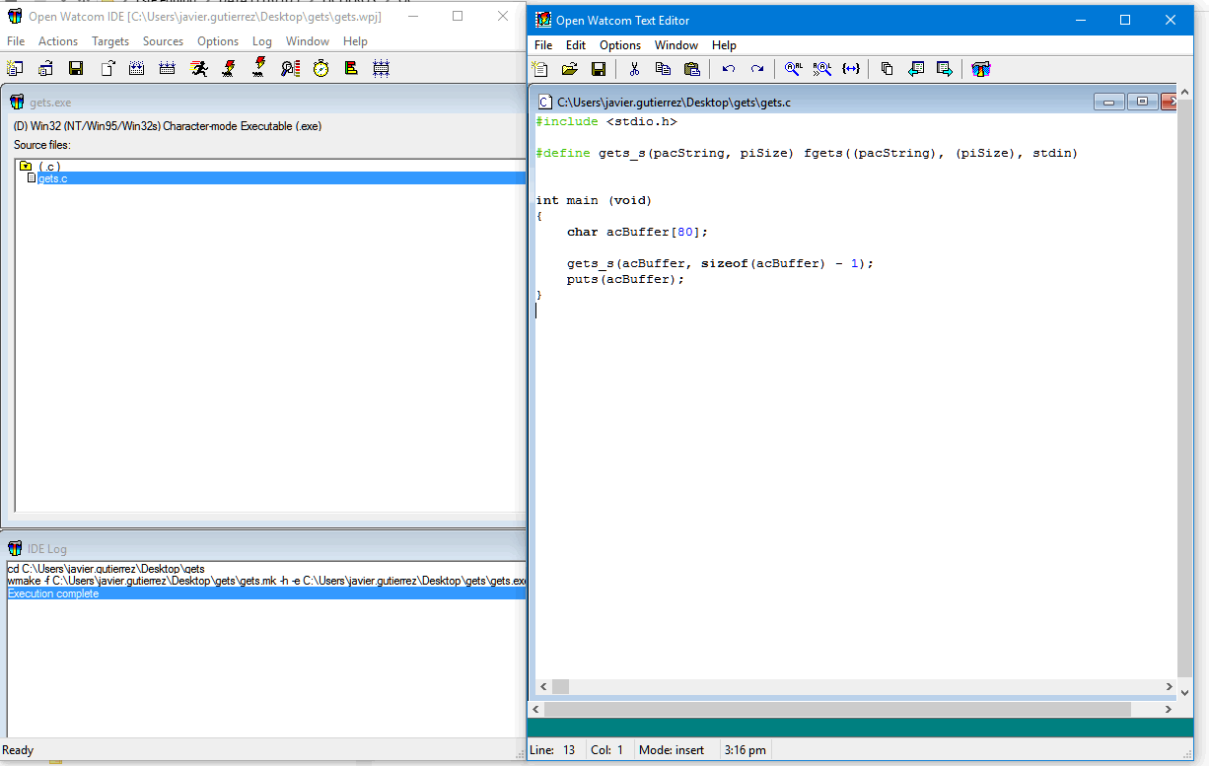The width and height of the screenshot is (1209, 766).
Task: Place cursor on puts(acBuffer); line
Action: pos(625,279)
